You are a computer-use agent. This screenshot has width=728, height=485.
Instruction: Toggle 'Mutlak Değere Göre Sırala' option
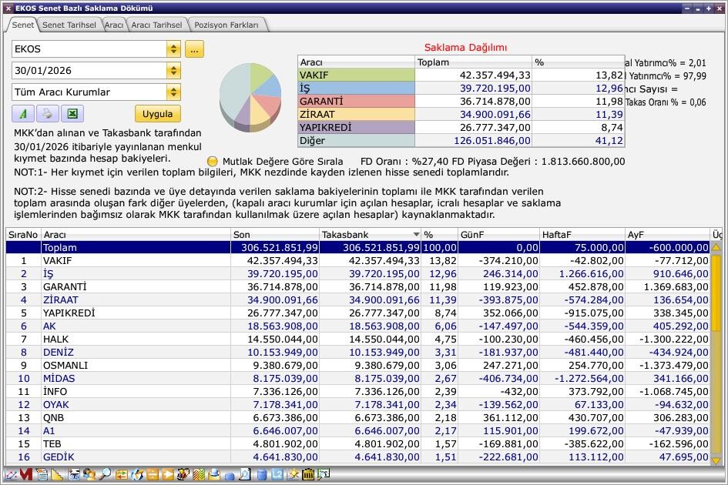tap(213, 162)
